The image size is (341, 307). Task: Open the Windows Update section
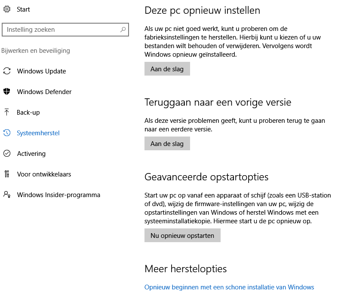click(x=41, y=71)
